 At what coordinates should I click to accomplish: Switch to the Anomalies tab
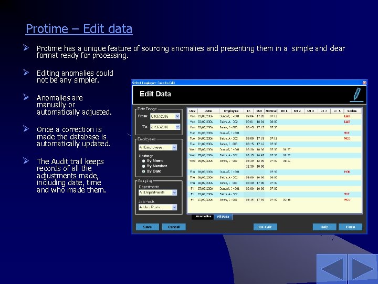click(203, 217)
